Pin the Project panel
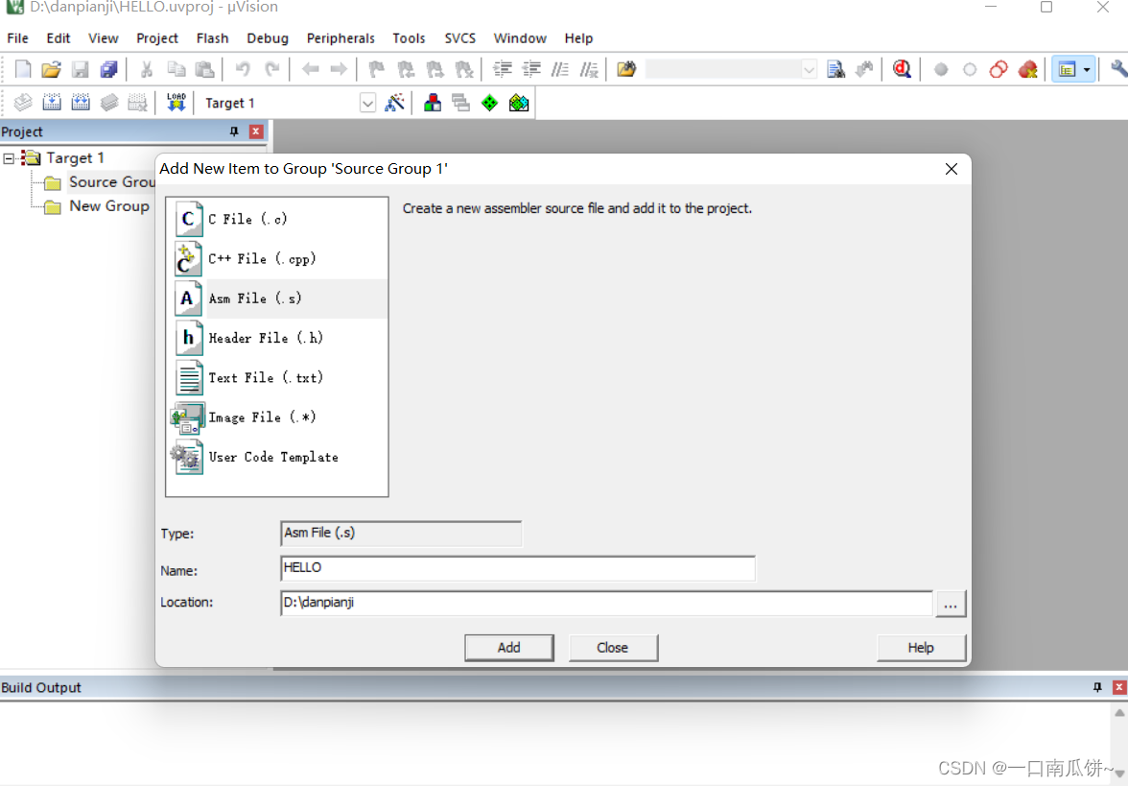Viewport: 1128px width, 786px height. tap(234, 131)
